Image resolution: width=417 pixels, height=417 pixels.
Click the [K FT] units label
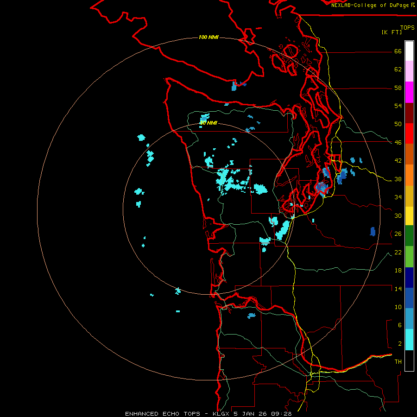click(392, 32)
